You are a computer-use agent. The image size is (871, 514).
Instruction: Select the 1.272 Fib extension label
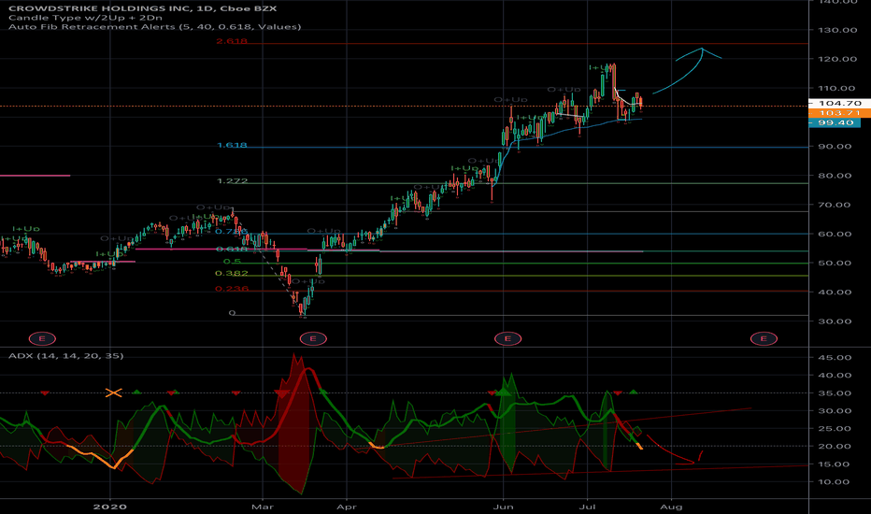click(x=232, y=181)
